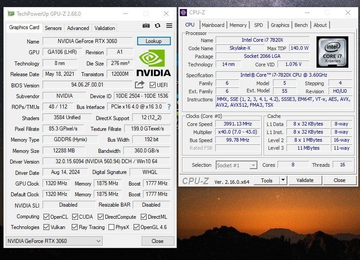The width and height of the screenshot is (360, 260).
Task: Open the SPD tab in CPU-Z
Action: (259, 25)
